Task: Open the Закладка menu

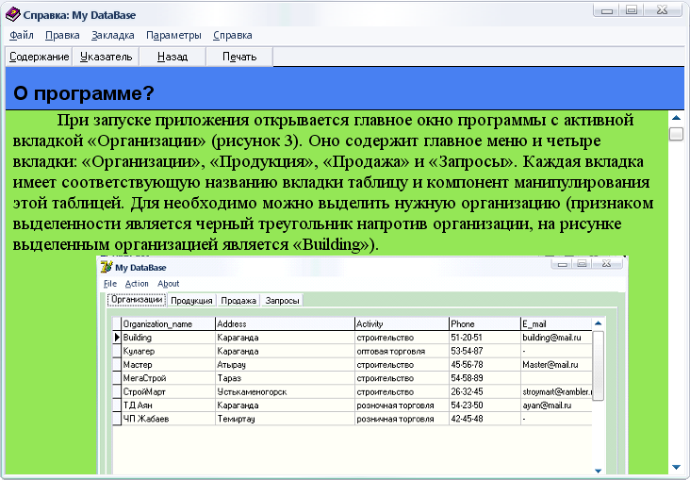Action: click(113, 35)
